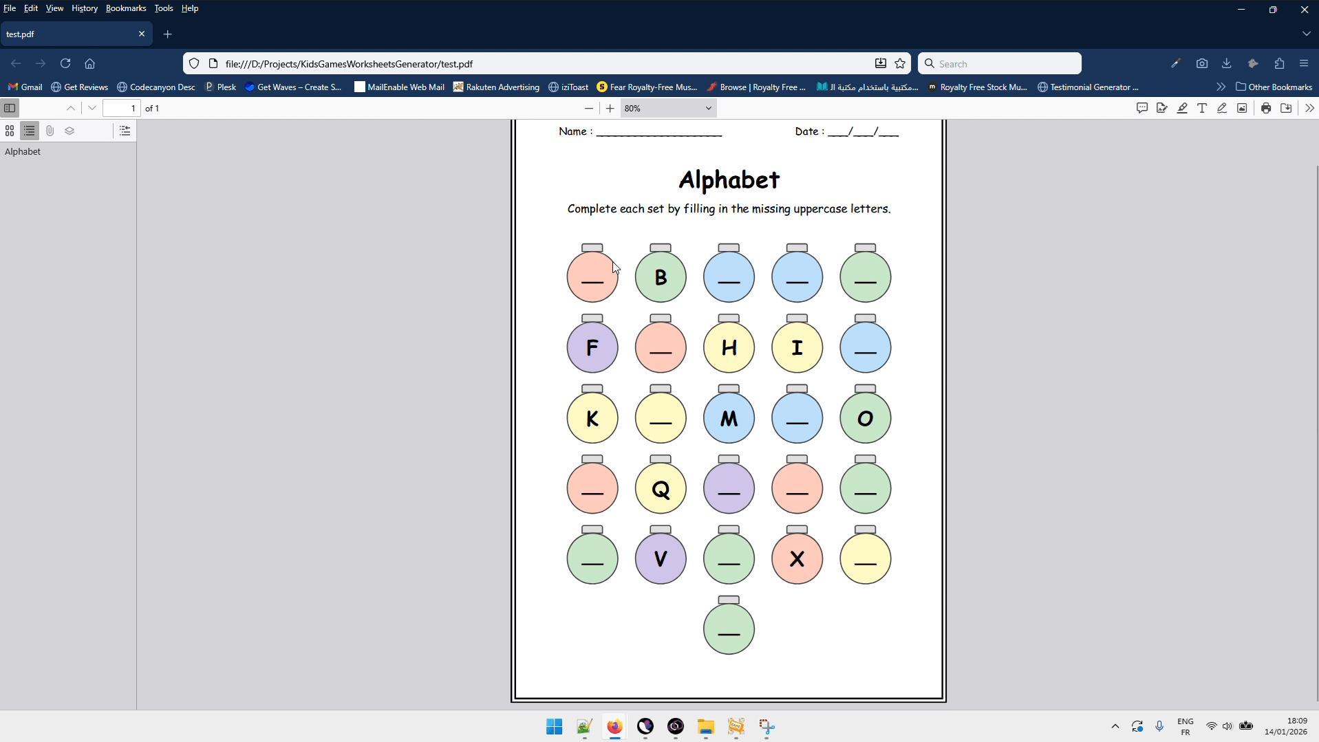The image size is (1319, 742).
Task: Expand the PDF tools overflow menu
Action: [1309, 108]
